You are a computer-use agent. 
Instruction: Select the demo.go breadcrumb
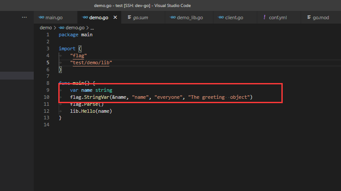coord(75,28)
